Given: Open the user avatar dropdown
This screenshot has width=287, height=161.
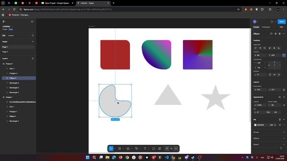Looking at the screenshot, I should point(256,21).
